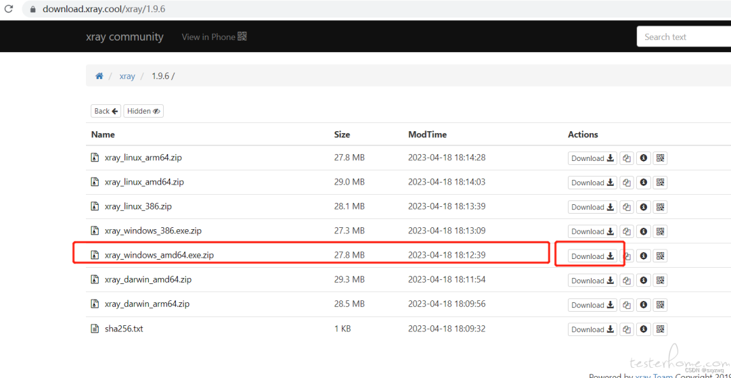This screenshot has width=731, height=378.
Task: Download xray_linux_amd64.zip
Action: coord(592,183)
